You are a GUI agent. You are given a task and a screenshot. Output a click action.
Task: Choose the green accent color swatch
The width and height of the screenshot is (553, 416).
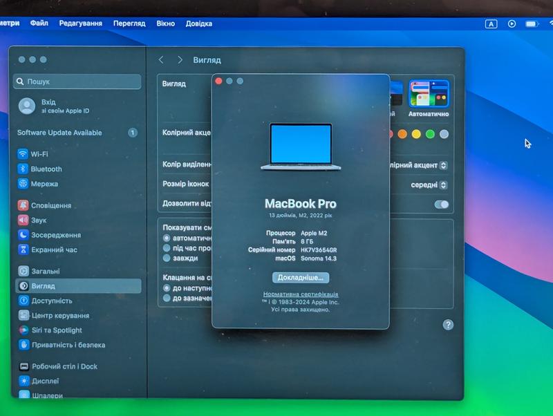tap(430, 134)
